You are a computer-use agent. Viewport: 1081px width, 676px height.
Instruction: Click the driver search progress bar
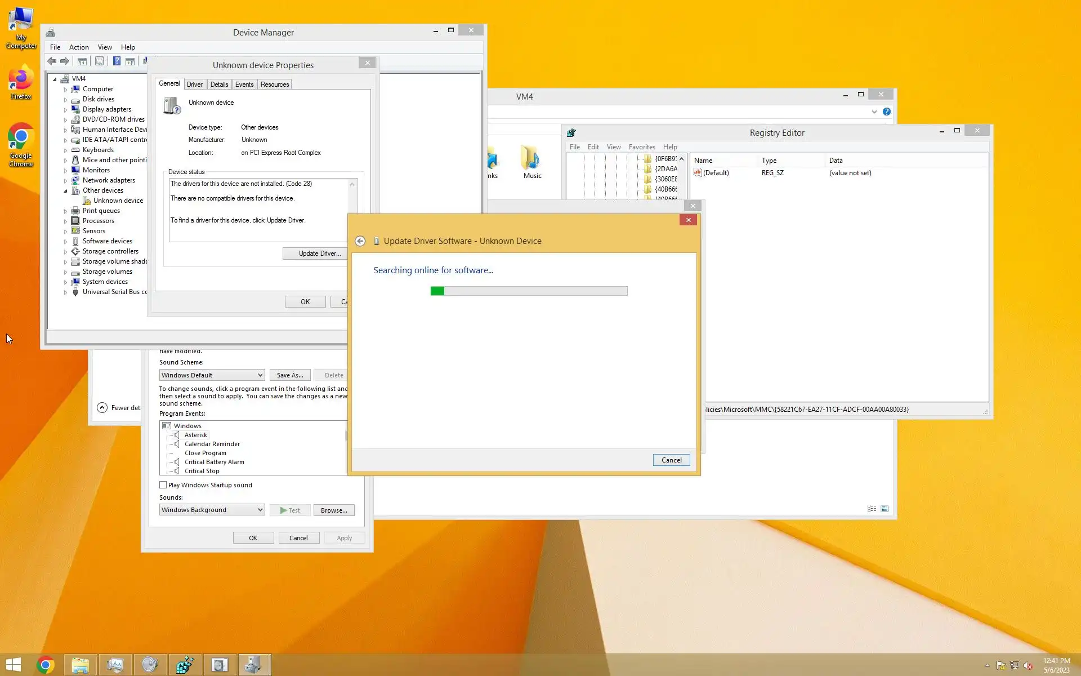529,291
